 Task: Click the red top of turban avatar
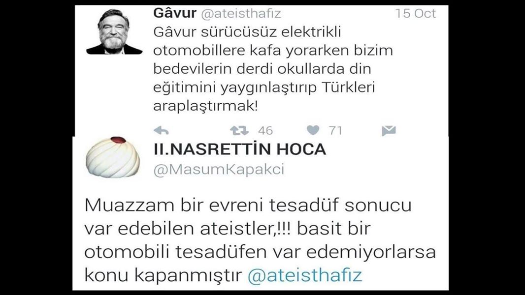118,140
